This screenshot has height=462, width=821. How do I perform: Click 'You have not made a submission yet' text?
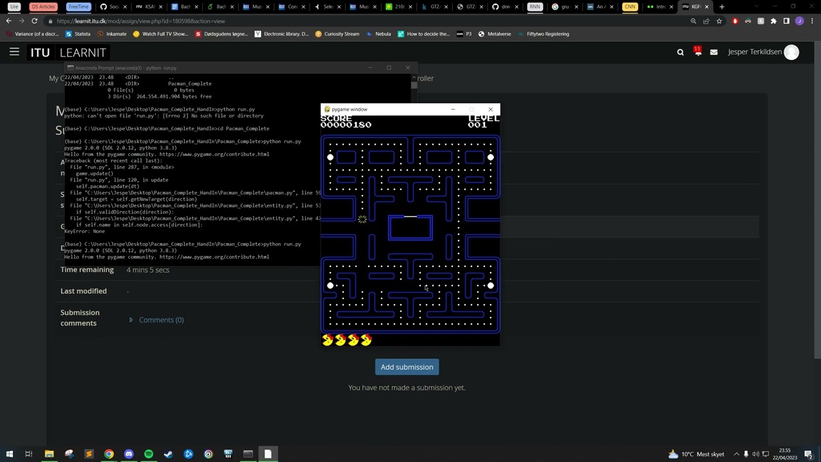click(407, 388)
